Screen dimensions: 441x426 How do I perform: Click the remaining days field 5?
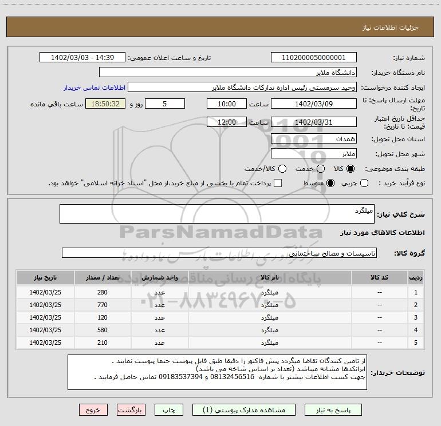pyautogui.click(x=165, y=104)
